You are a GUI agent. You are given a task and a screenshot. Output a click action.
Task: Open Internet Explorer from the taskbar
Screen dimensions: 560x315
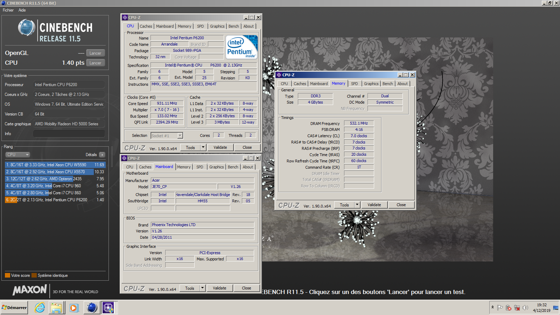point(40,308)
